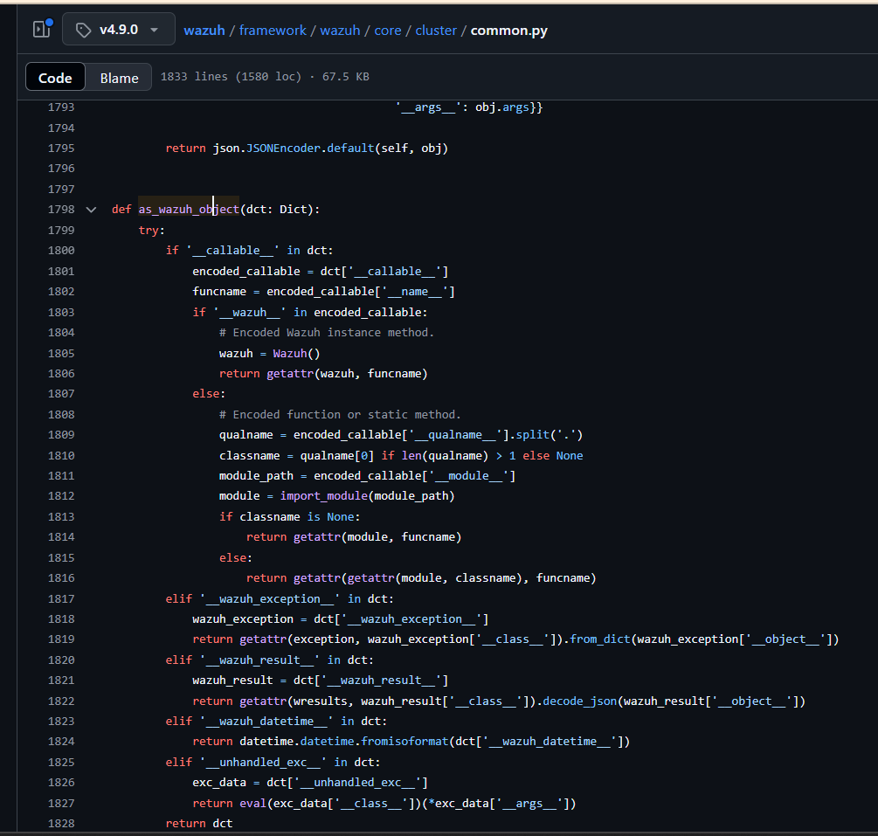
Task: Select line number 1793
Action: coord(61,107)
